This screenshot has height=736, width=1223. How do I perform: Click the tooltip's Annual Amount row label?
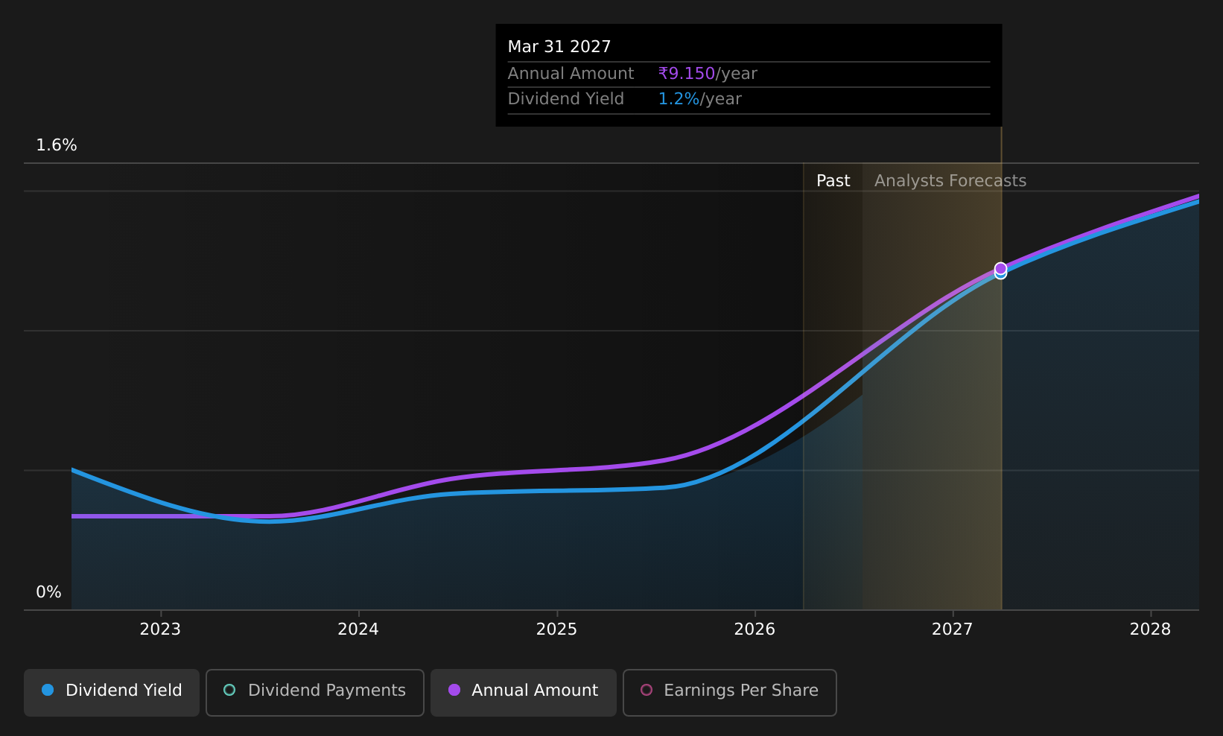[571, 74]
